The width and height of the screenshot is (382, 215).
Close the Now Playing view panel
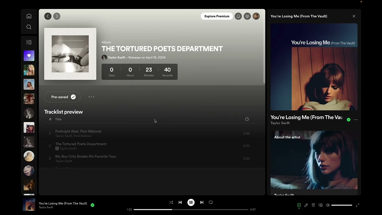[x=354, y=16]
